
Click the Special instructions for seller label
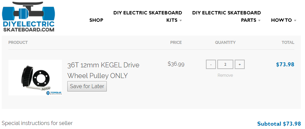pyautogui.click(x=37, y=123)
